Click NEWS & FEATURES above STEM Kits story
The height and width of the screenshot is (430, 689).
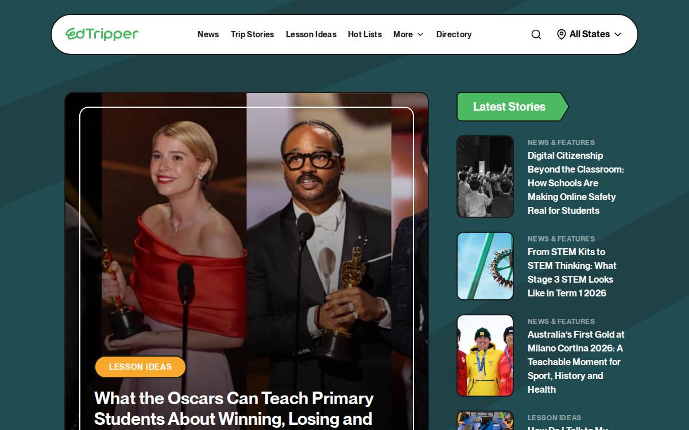tap(561, 239)
